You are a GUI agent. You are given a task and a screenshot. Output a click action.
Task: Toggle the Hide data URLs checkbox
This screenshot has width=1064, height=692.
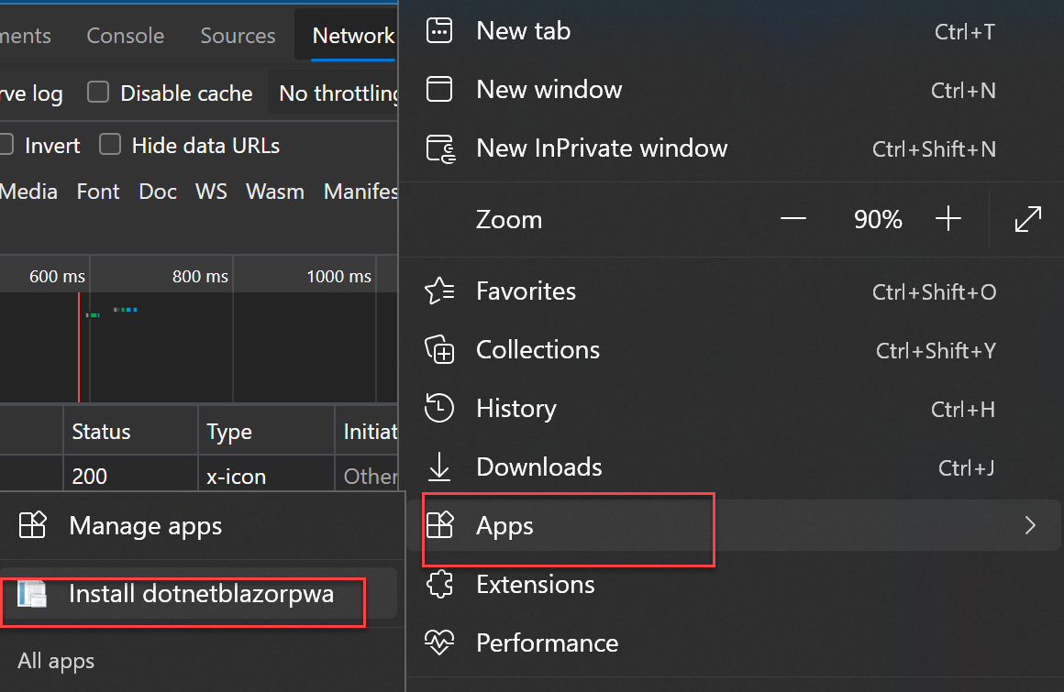point(110,145)
